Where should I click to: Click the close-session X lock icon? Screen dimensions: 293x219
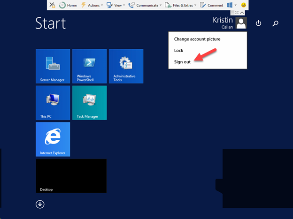(x=52, y=5)
